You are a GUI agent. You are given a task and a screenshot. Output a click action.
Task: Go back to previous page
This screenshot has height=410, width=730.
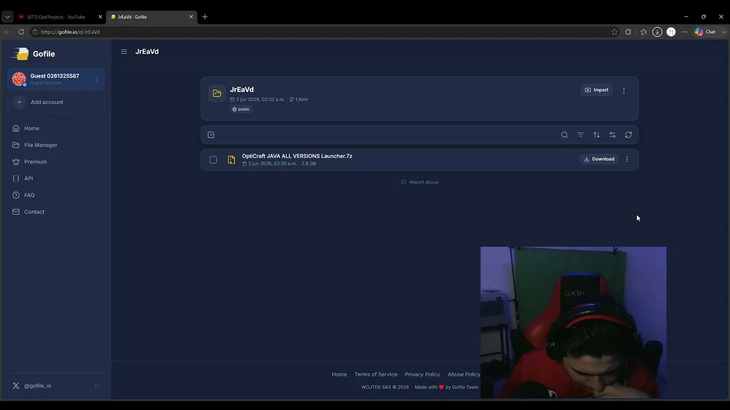coord(7,32)
